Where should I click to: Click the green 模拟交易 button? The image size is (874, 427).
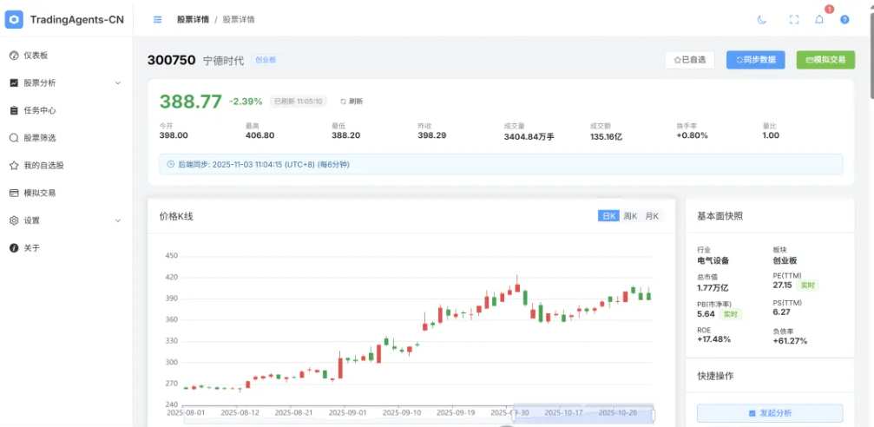click(x=825, y=60)
